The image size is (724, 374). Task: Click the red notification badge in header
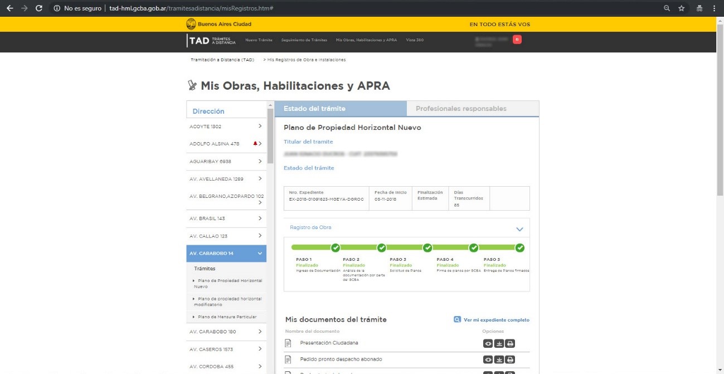pos(517,40)
